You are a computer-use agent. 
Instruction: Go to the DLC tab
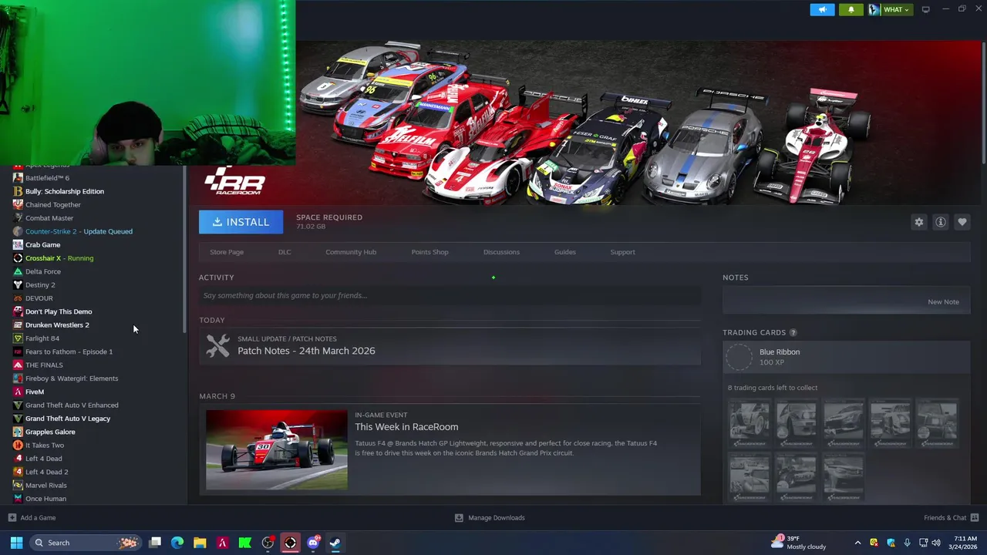tap(285, 252)
